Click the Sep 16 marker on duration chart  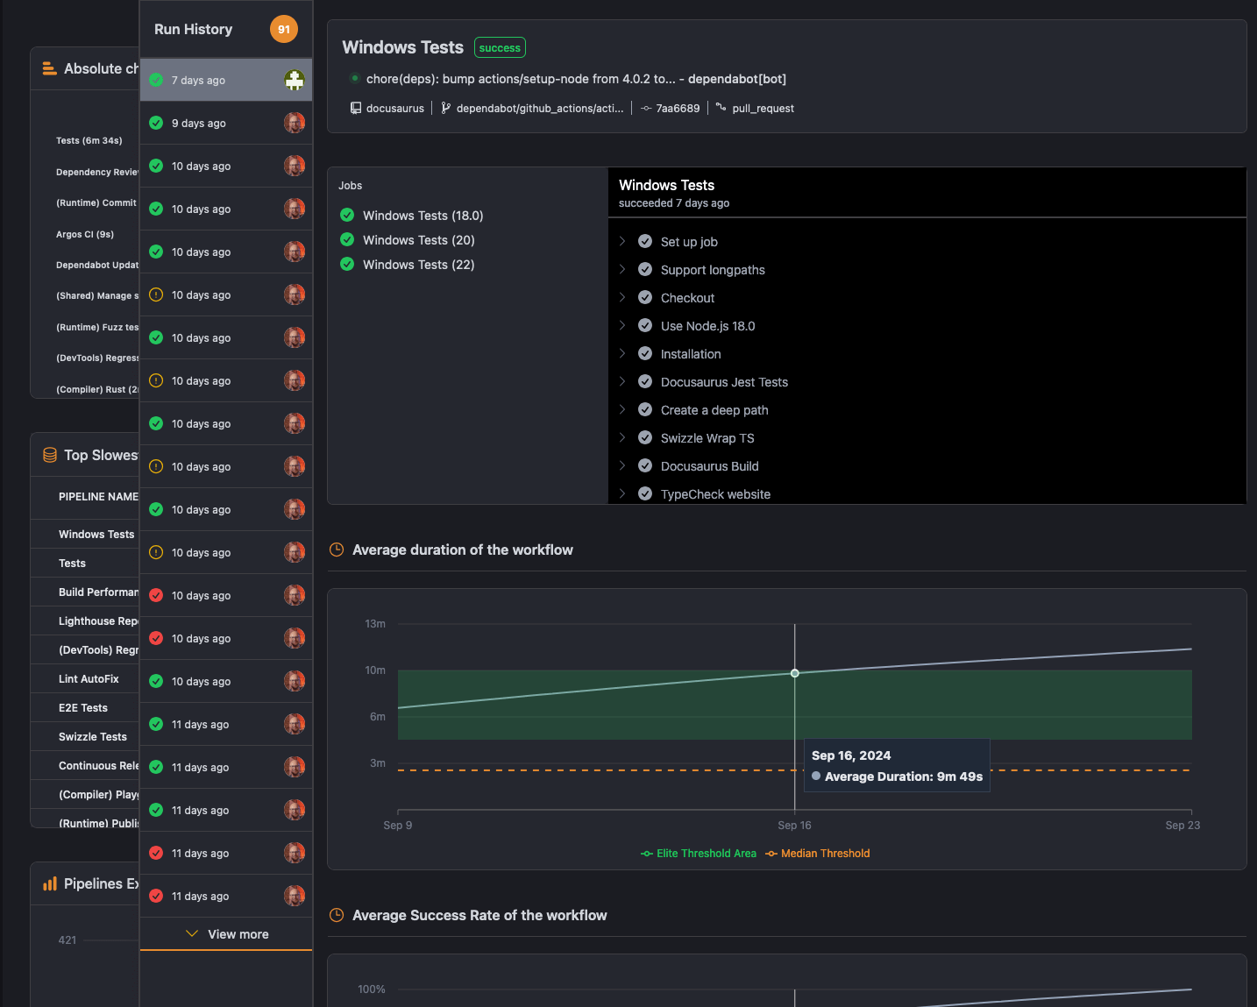(x=794, y=673)
